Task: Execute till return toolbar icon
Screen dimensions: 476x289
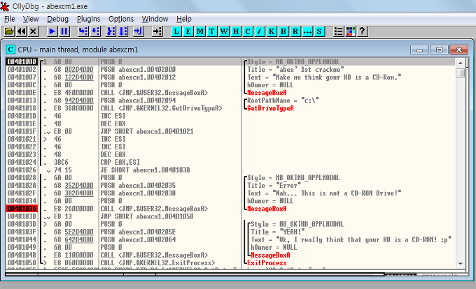Action: click(139, 31)
